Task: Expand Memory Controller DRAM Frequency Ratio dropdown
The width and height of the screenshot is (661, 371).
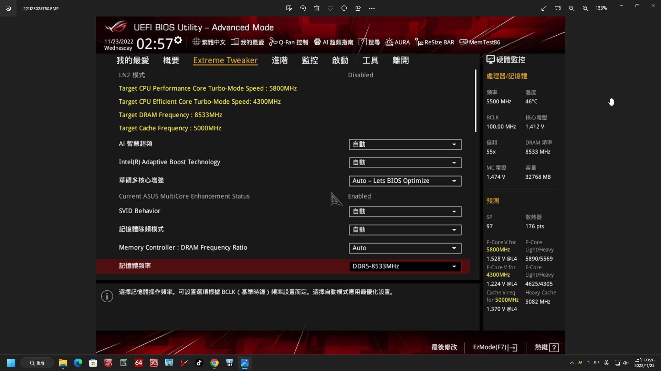Action: tap(405, 248)
